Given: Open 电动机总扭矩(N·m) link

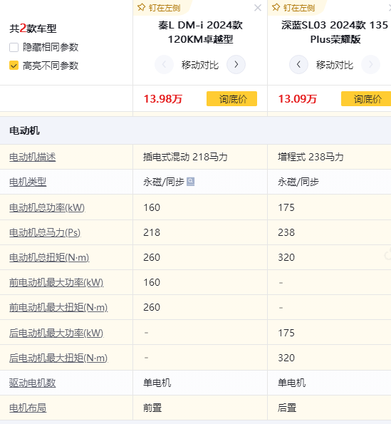Looking at the screenshot, I should point(49,257).
